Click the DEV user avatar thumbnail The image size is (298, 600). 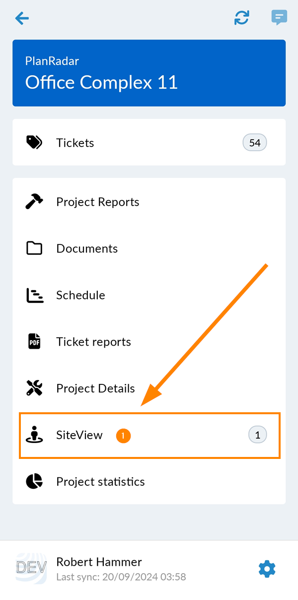tap(31, 569)
